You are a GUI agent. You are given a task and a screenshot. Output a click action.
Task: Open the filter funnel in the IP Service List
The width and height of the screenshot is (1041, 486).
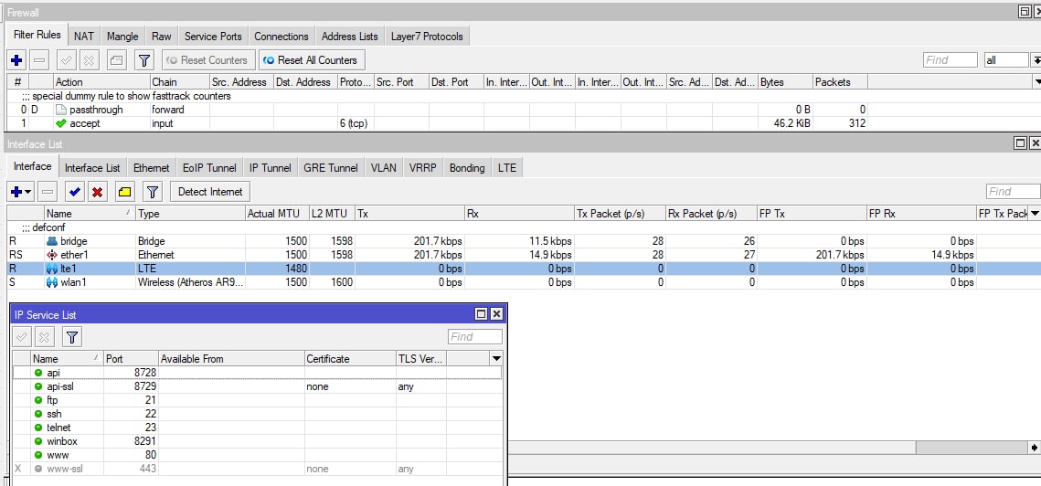click(72, 336)
